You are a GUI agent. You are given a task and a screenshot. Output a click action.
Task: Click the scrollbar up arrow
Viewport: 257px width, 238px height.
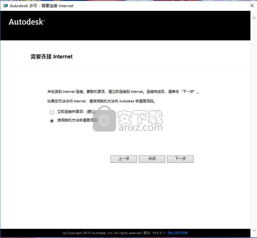tap(254, 18)
